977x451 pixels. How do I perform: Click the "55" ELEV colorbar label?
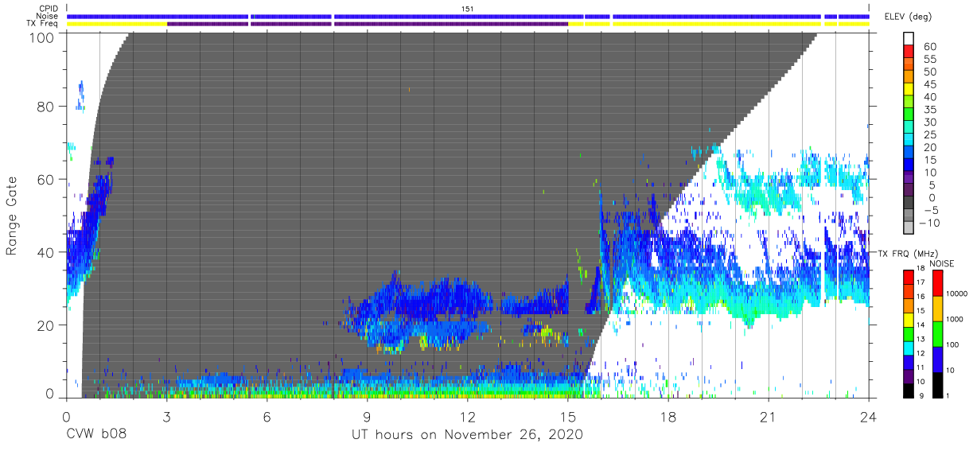(929, 59)
